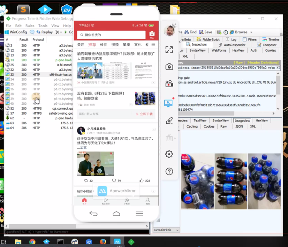The height and width of the screenshot is (247, 288).
Task: Select the 长沙 channel tab
Action: click(x=103, y=45)
